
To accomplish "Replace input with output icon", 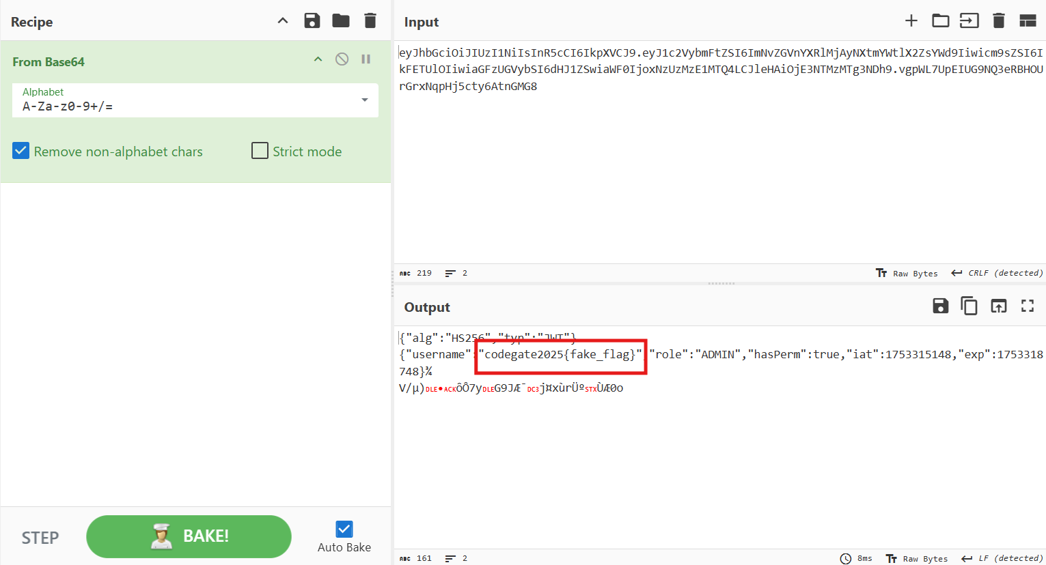I will [999, 306].
